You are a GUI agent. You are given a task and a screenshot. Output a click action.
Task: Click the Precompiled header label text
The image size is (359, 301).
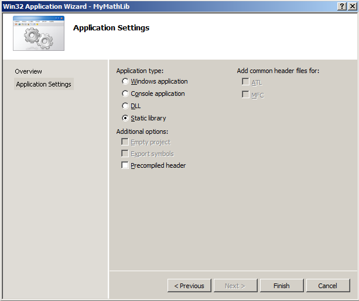158,165
